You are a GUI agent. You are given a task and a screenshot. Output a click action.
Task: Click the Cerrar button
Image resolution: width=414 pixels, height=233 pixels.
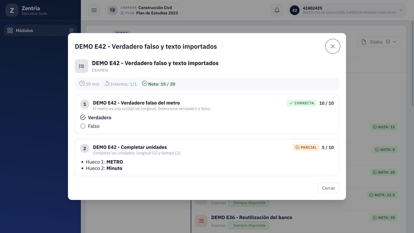pos(328,188)
